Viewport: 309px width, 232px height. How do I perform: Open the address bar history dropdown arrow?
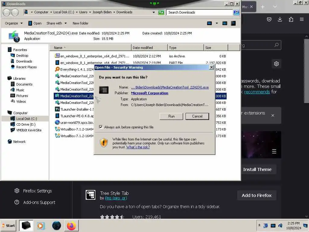tap(154, 12)
